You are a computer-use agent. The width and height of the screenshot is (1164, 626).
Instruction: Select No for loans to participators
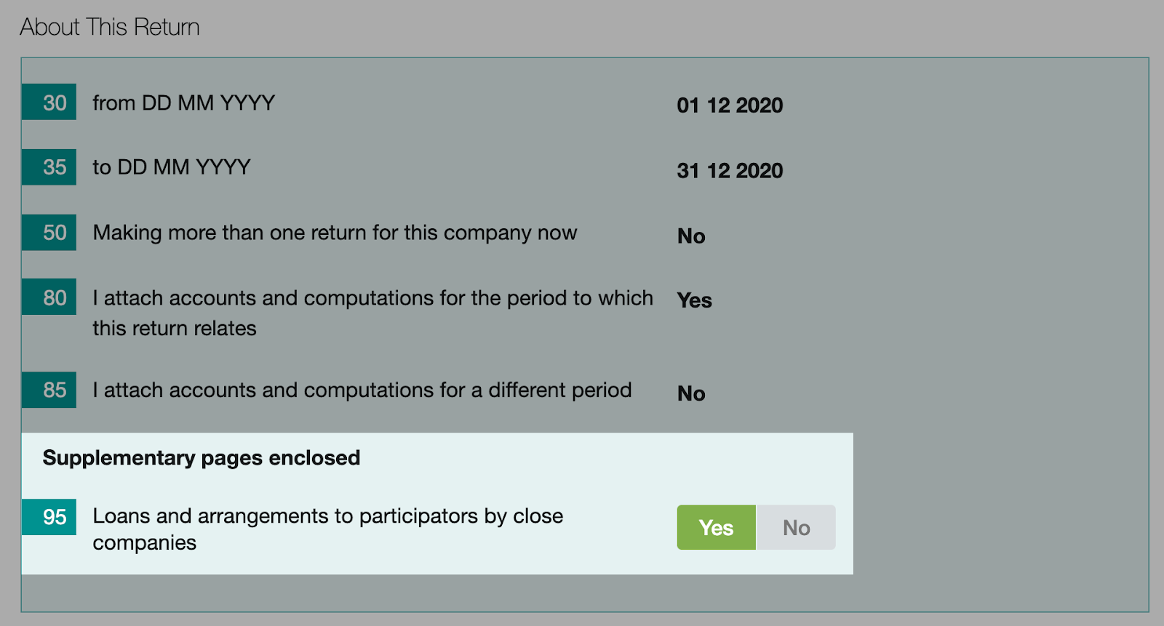796,527
